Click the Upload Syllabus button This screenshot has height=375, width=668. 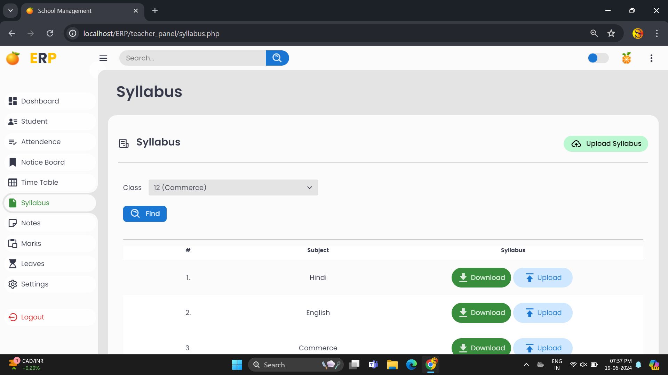tap(605, 144)
